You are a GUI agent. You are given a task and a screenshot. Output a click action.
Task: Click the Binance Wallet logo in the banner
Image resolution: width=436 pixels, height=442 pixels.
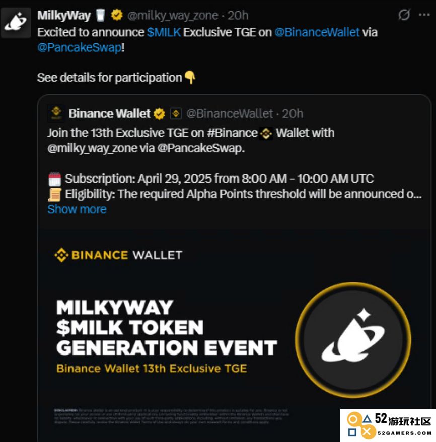(118, 255)
